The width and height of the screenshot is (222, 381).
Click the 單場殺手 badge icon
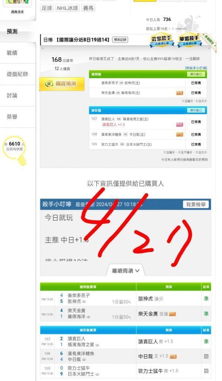click(189, 40)
